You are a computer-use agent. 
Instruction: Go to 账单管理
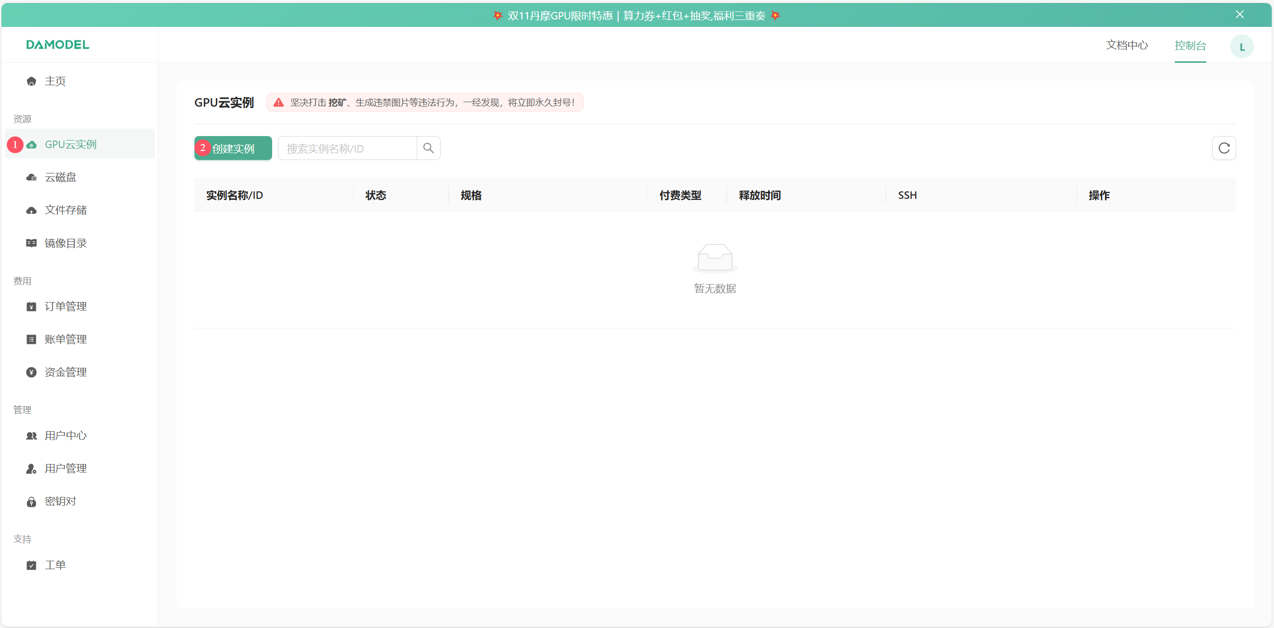(80, 339)
